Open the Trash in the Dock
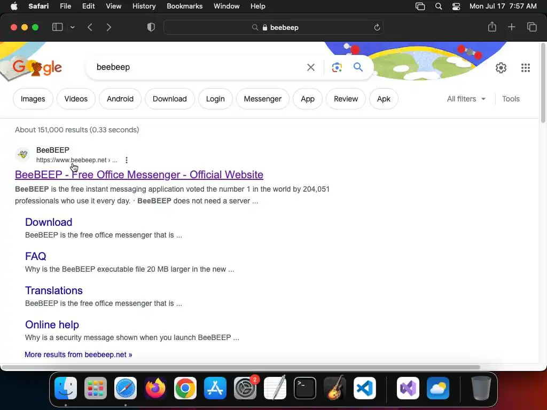Screen dimensions: 547x410 (481, 388)
